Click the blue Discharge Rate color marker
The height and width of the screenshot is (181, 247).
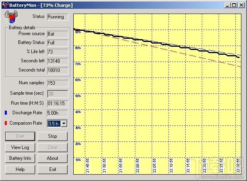coord(6,113)
